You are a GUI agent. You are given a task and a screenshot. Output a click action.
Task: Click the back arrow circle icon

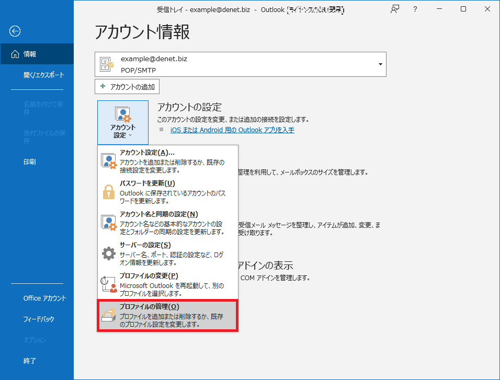(15, 31)
